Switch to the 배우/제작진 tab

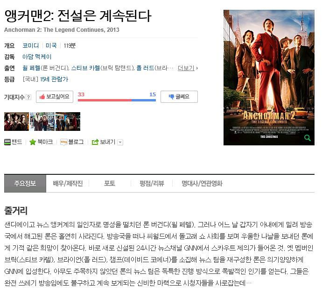[68, 183]
